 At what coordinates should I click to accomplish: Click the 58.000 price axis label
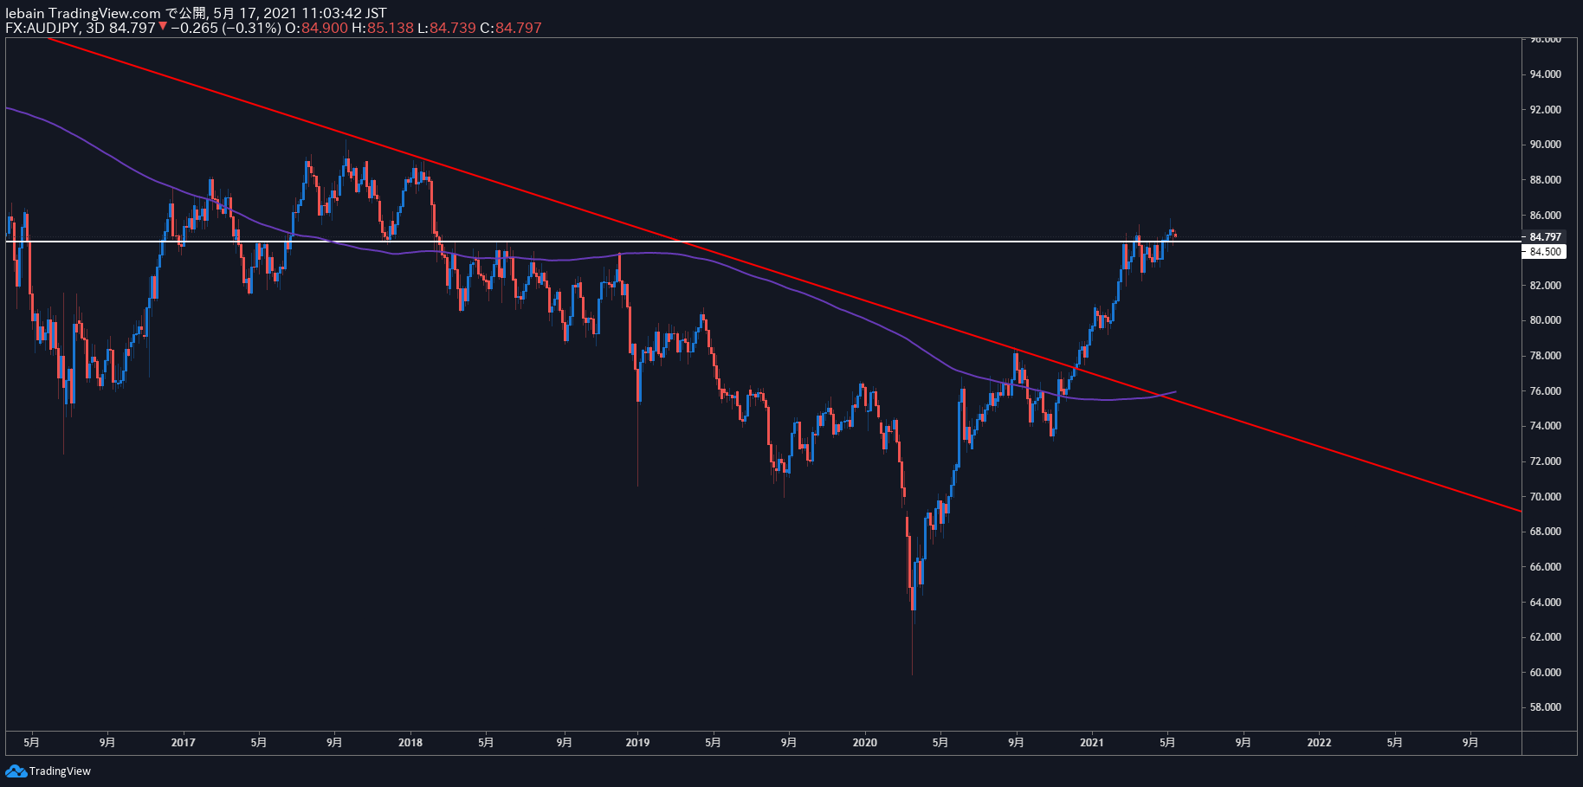1546,707
